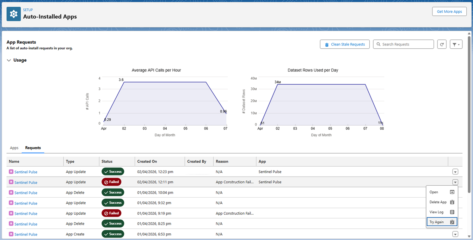Image resolution: width=473 pixels, height=240 pixels.
Task: Click the trash icon in Clean Stale Requests
Action: point(327,45)
